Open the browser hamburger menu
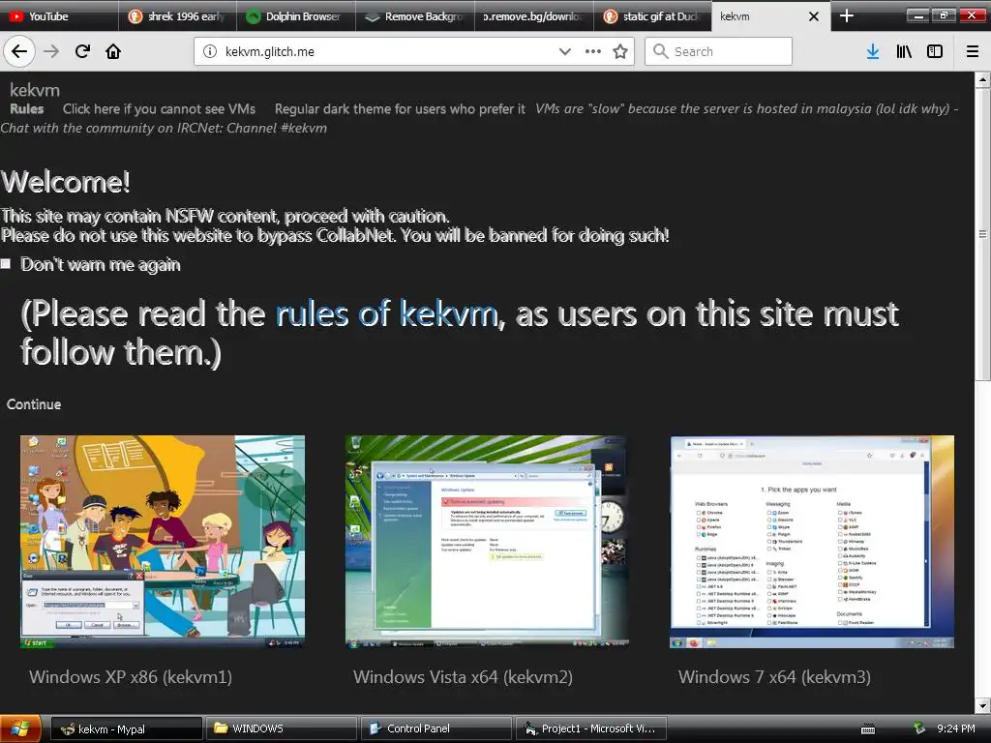The height and width of the screenshot is (743, 991). coord(973,51)
